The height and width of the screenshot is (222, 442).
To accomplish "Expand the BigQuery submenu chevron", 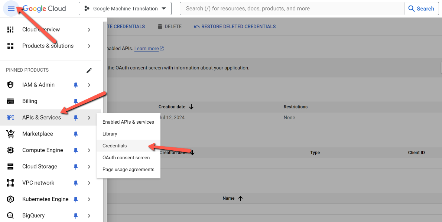I will pyautogui.click(x=89, y=216).
